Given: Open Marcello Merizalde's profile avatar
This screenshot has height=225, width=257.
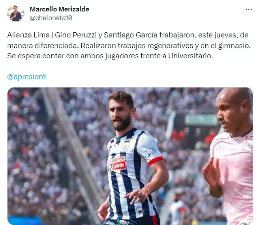Looking at the screenshot, I should [16, 13].
